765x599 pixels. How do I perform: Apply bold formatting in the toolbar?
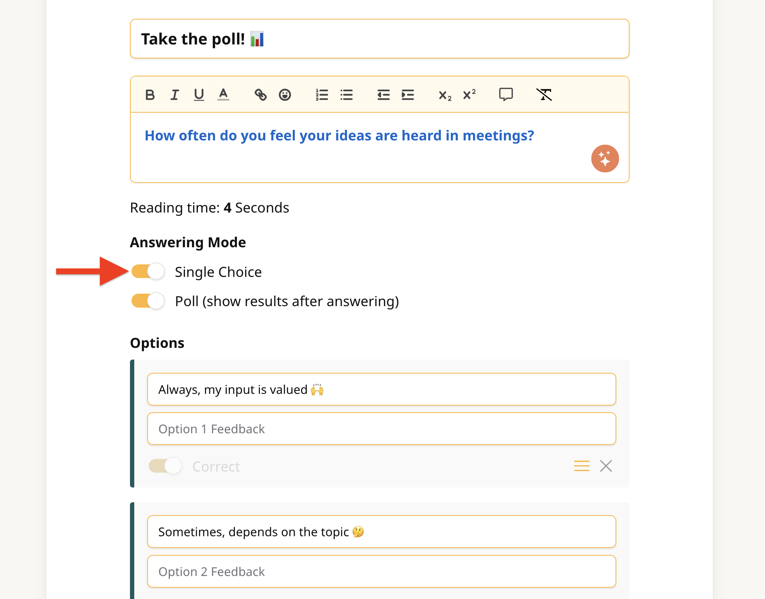(150, 95)
